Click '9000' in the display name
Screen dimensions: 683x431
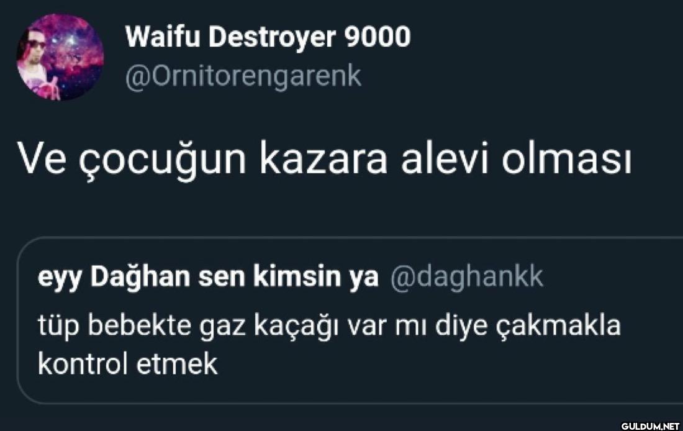pos(378,37)
